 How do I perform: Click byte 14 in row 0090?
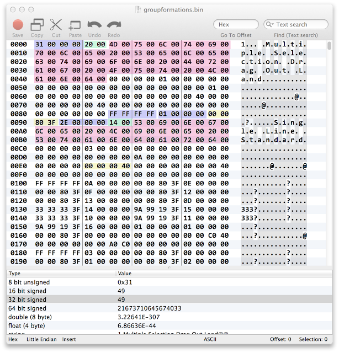tap(113, 122)
